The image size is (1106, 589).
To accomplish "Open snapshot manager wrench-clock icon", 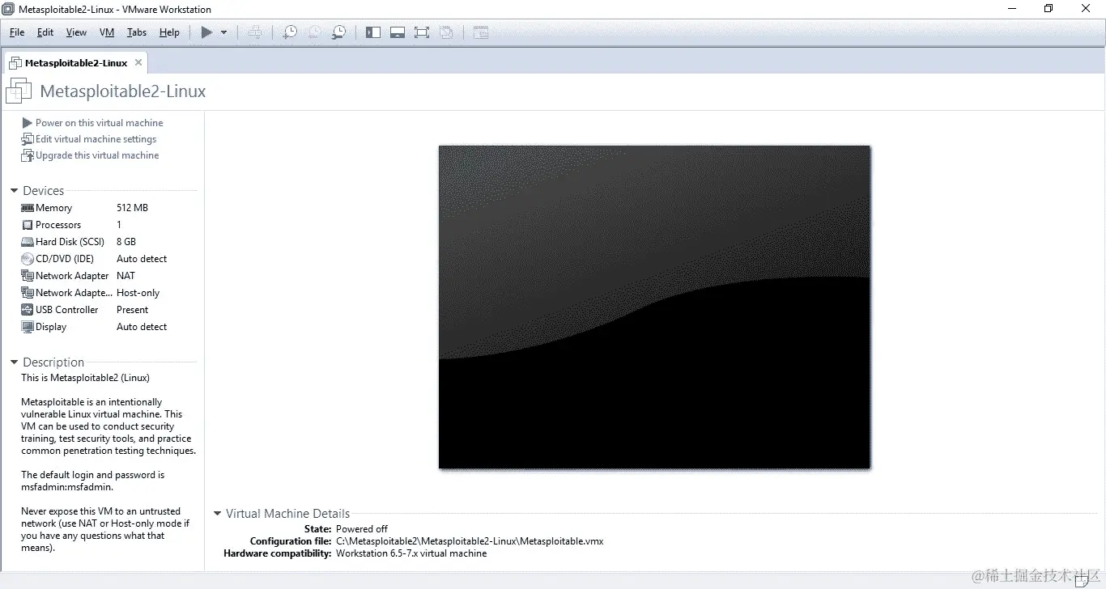I will click(x=338, y=32).
